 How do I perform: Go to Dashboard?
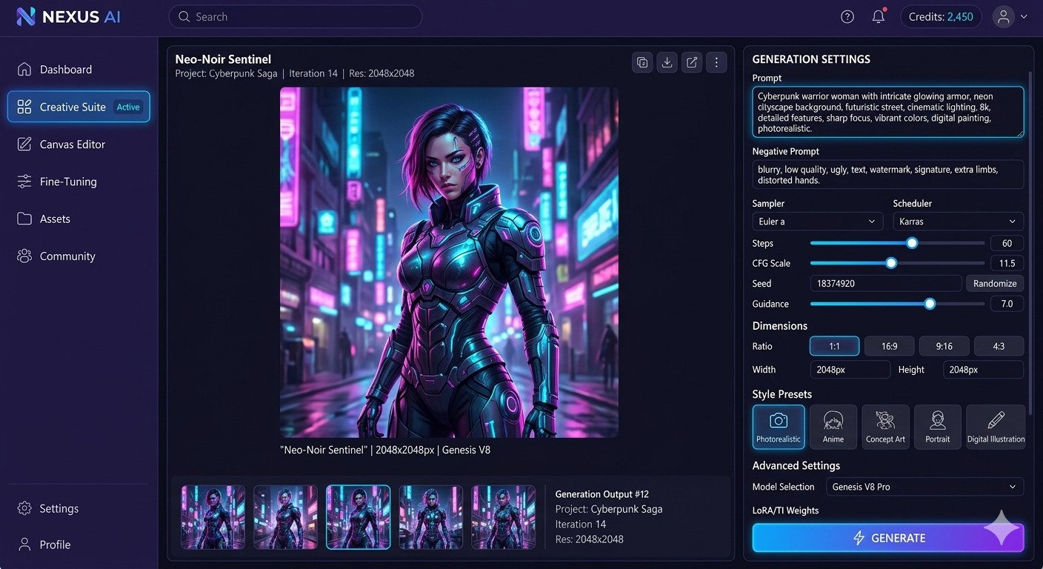tap(79, 70)
